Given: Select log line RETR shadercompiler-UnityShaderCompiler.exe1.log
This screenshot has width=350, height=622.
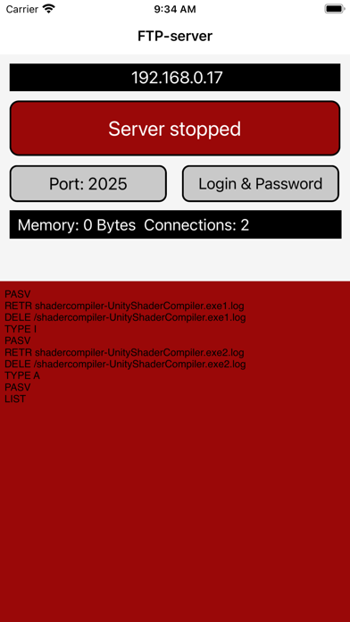Looking at the screenshot, I should click(124, 306).
